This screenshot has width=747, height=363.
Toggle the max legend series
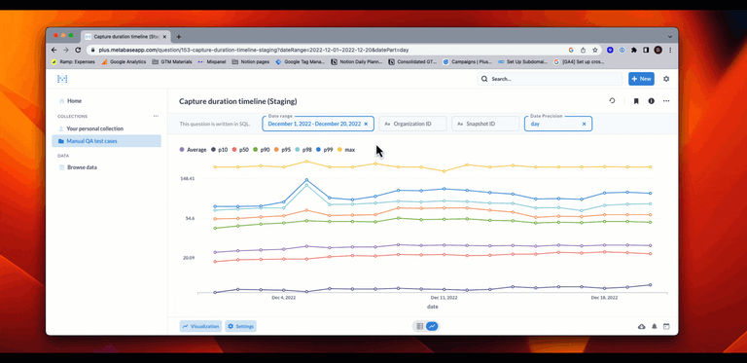pyautogui.click(x=346, y=150)
